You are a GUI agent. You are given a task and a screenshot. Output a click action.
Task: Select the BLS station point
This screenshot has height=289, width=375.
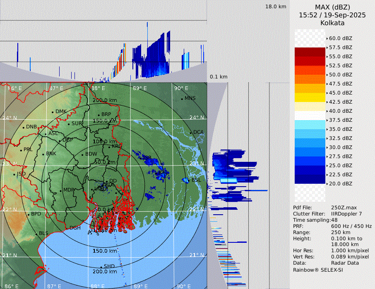click(36, 234)
